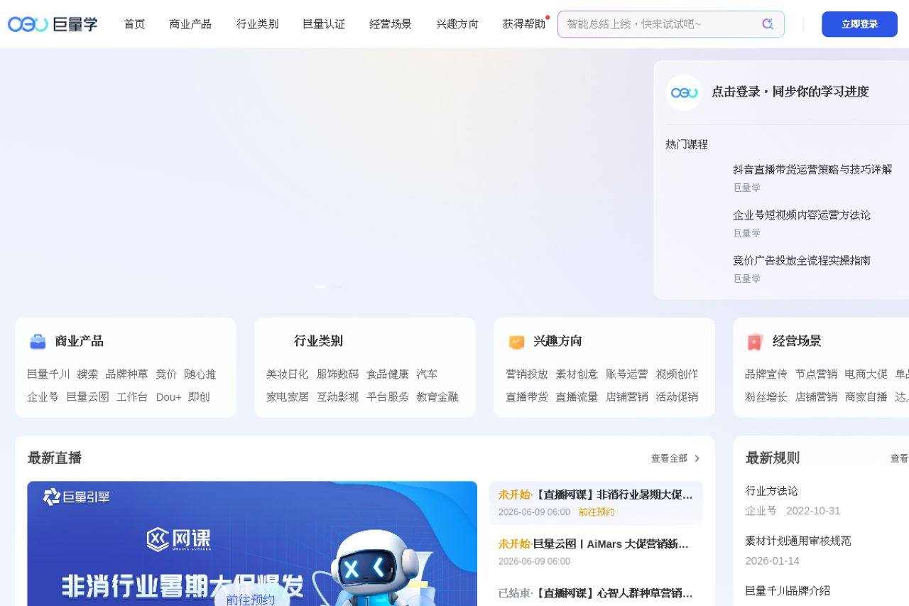
Task: Click the 立即登录 button
Action: pos(859,24)
